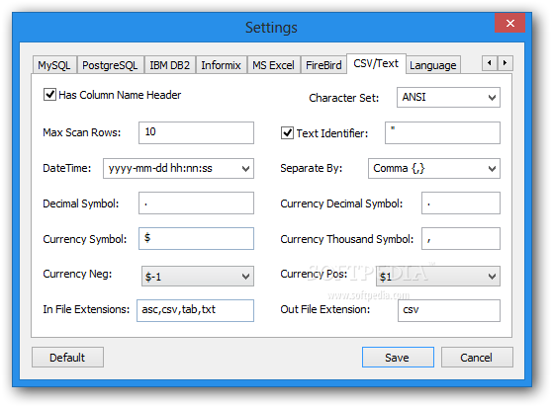
Task: Click the Currency Decimal Symbol field
Action: pyautogui.click(x=461, y=203)
